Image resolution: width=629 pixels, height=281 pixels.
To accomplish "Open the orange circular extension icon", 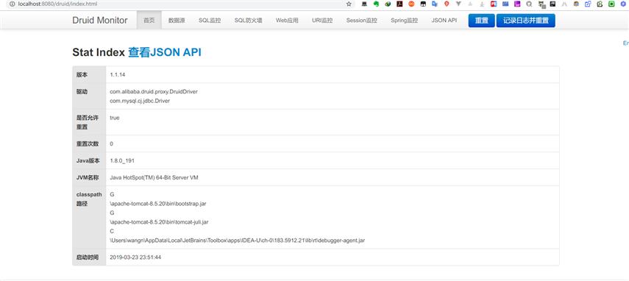I will (411, 4).
